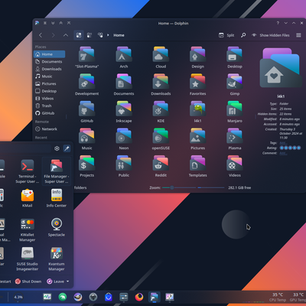The height and width of the screenshot is (306, 306).
Task: Click Home in the breadcrumb bar
Action: [119, 35]
